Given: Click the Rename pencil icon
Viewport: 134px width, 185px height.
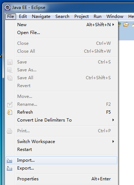Looking at the screenshot, I should click(x=10, y=104).
